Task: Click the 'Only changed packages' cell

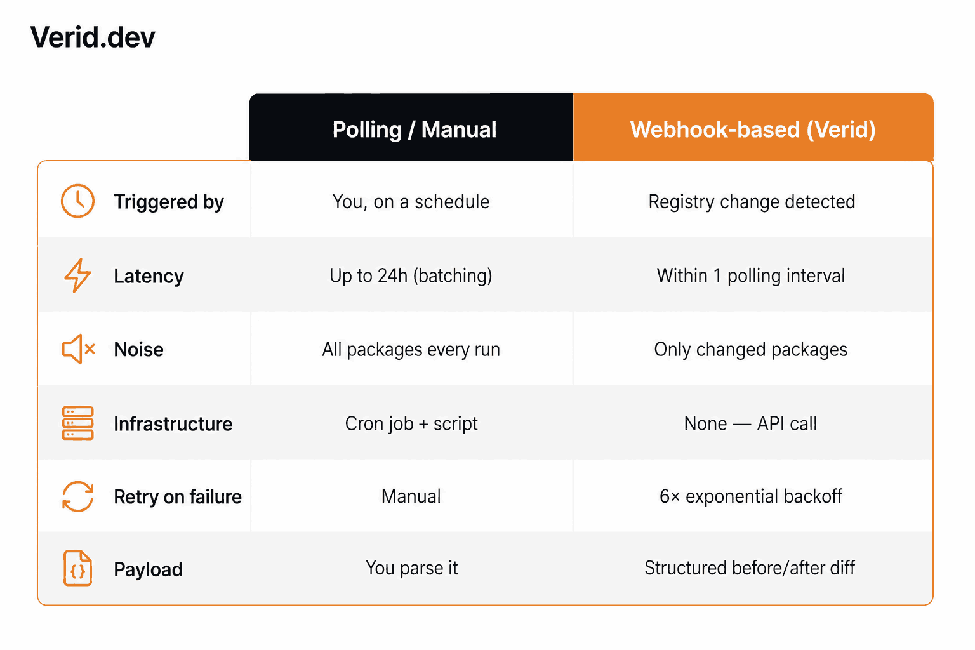Action: 751,350
